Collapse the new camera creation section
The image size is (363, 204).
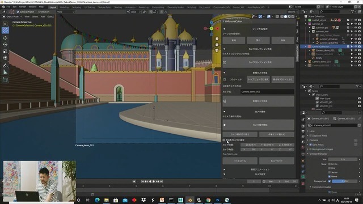click(x=225, y=73)
